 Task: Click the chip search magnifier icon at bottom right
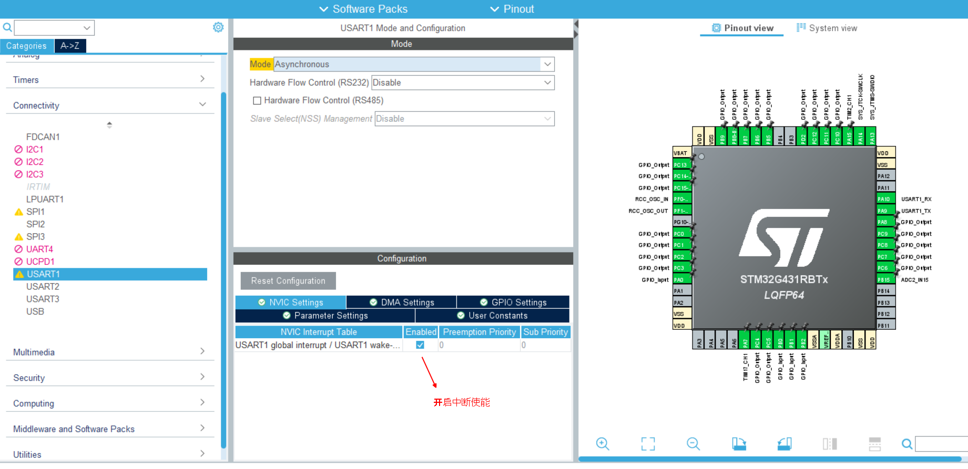click(907, 444)
